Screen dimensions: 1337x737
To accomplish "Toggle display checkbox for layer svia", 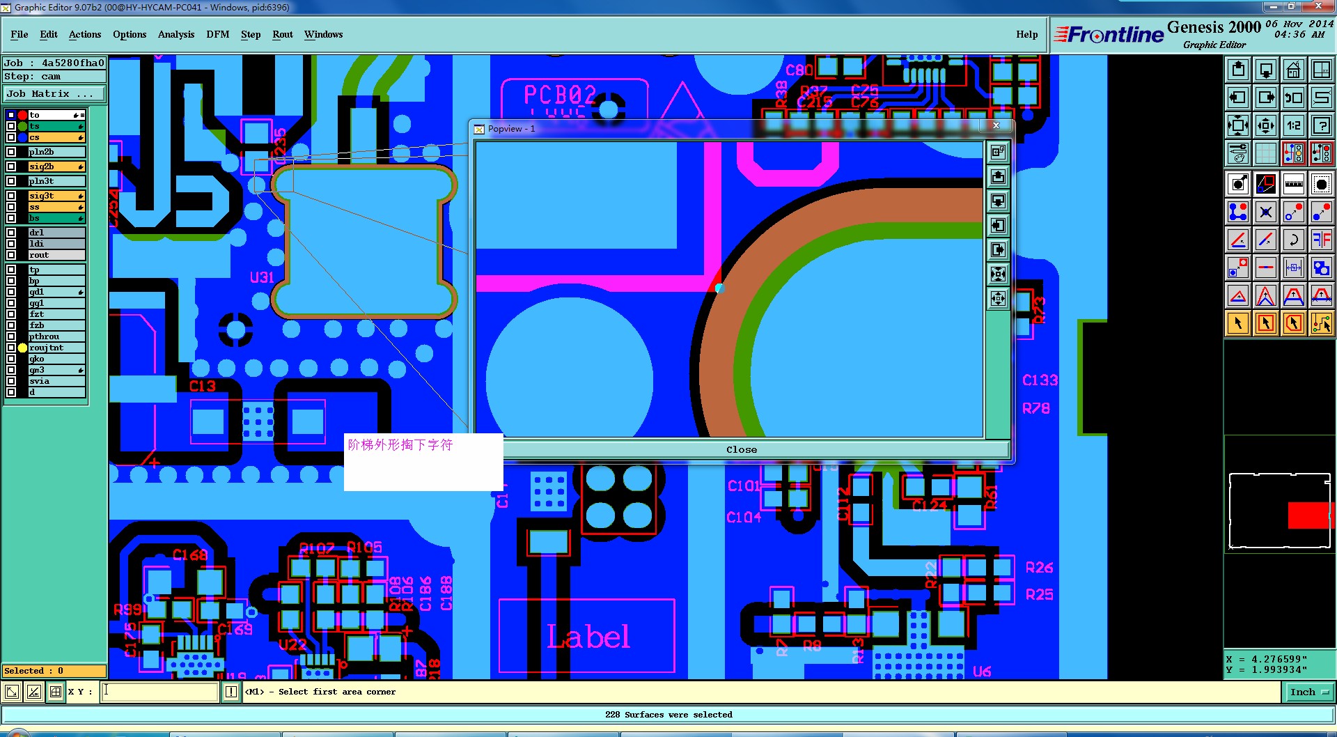I will coord(11,381).
